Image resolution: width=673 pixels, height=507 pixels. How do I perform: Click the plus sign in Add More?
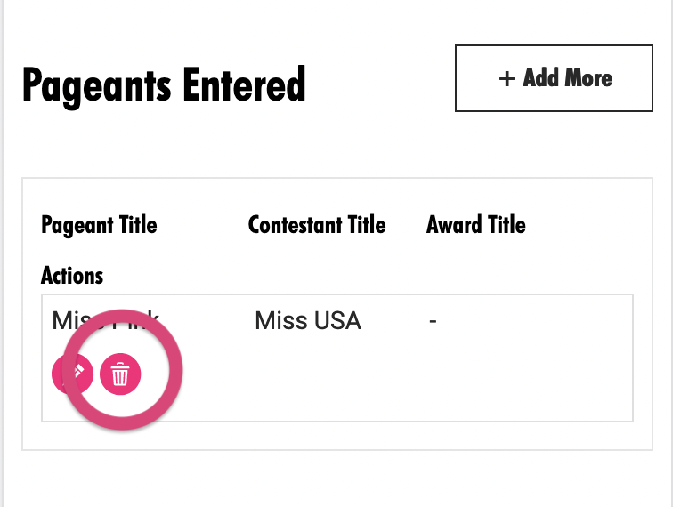(x=507, y=78)
